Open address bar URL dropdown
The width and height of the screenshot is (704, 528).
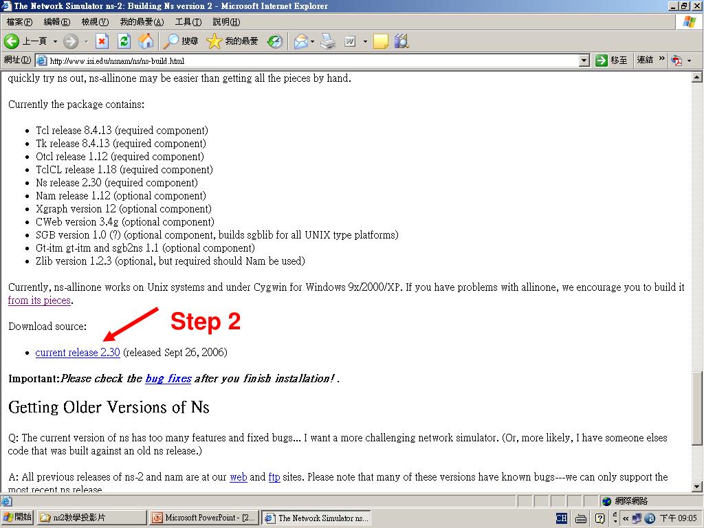(584, 60)
